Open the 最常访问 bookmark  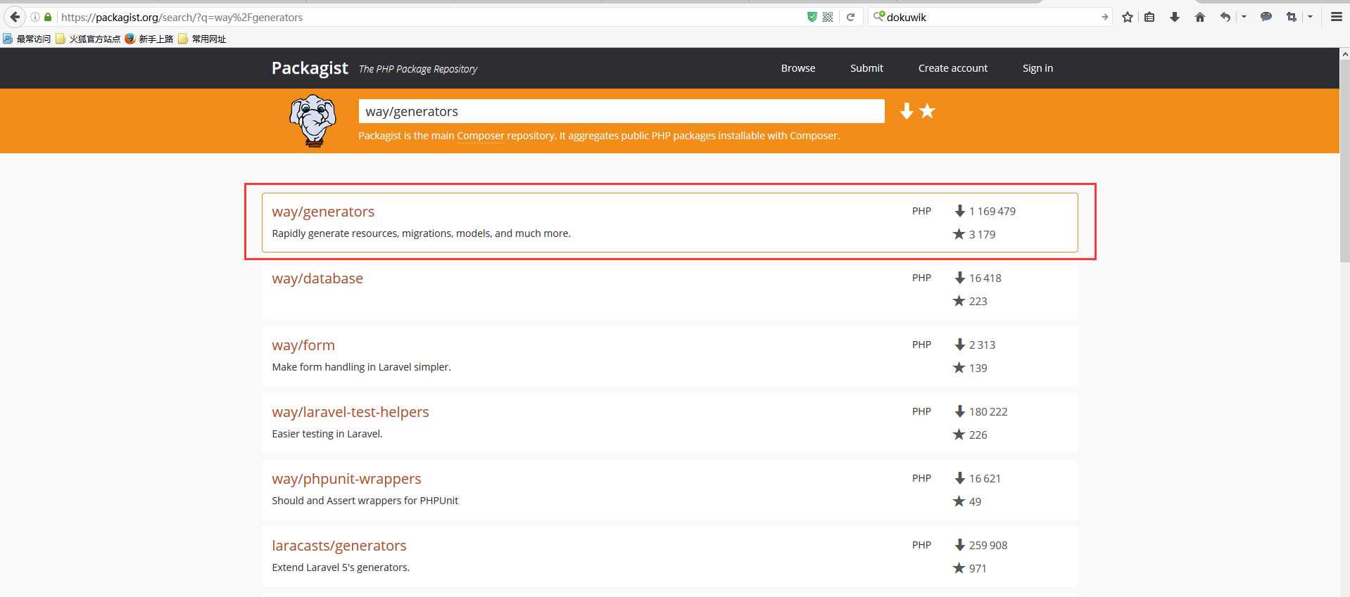27,39
